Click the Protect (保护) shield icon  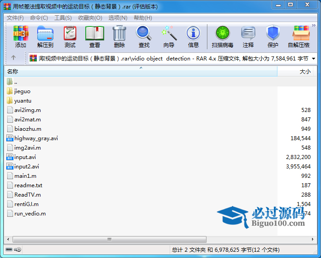point(273,36)
